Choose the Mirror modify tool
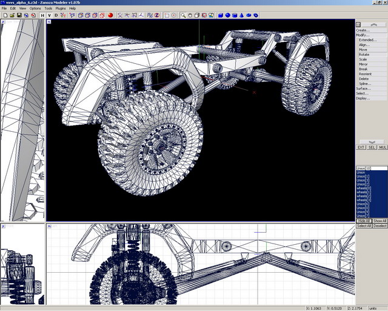 [x=363, y=64]
